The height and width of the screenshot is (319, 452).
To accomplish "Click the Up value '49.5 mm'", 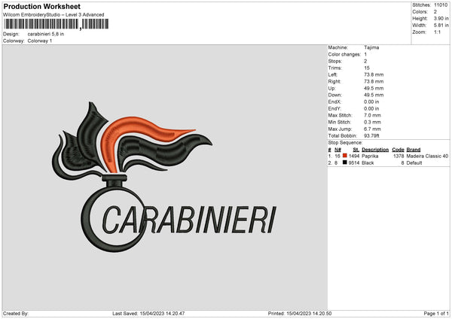I will pos(374,88).
